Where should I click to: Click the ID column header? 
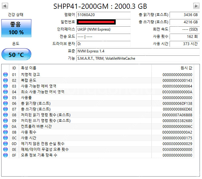(14, 68)
